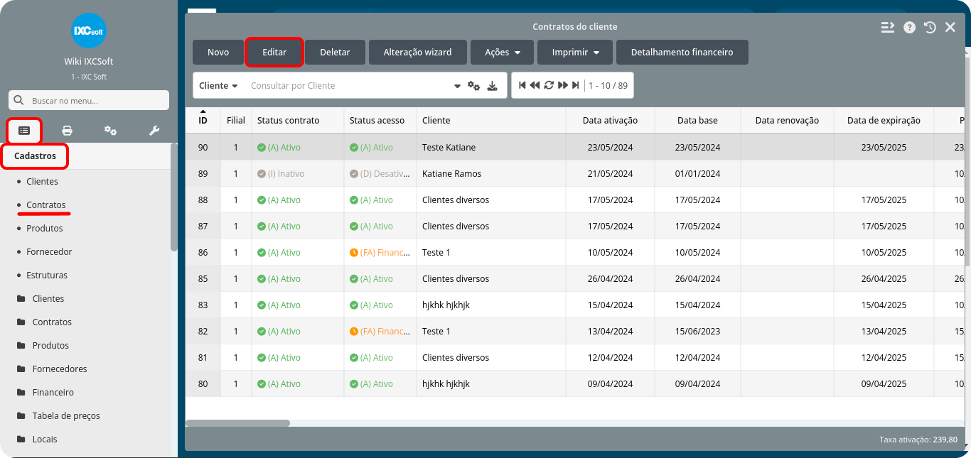Viewport: 971px width, 458px height.
Task: Open Alteração wizard
Action: (417, 53)
